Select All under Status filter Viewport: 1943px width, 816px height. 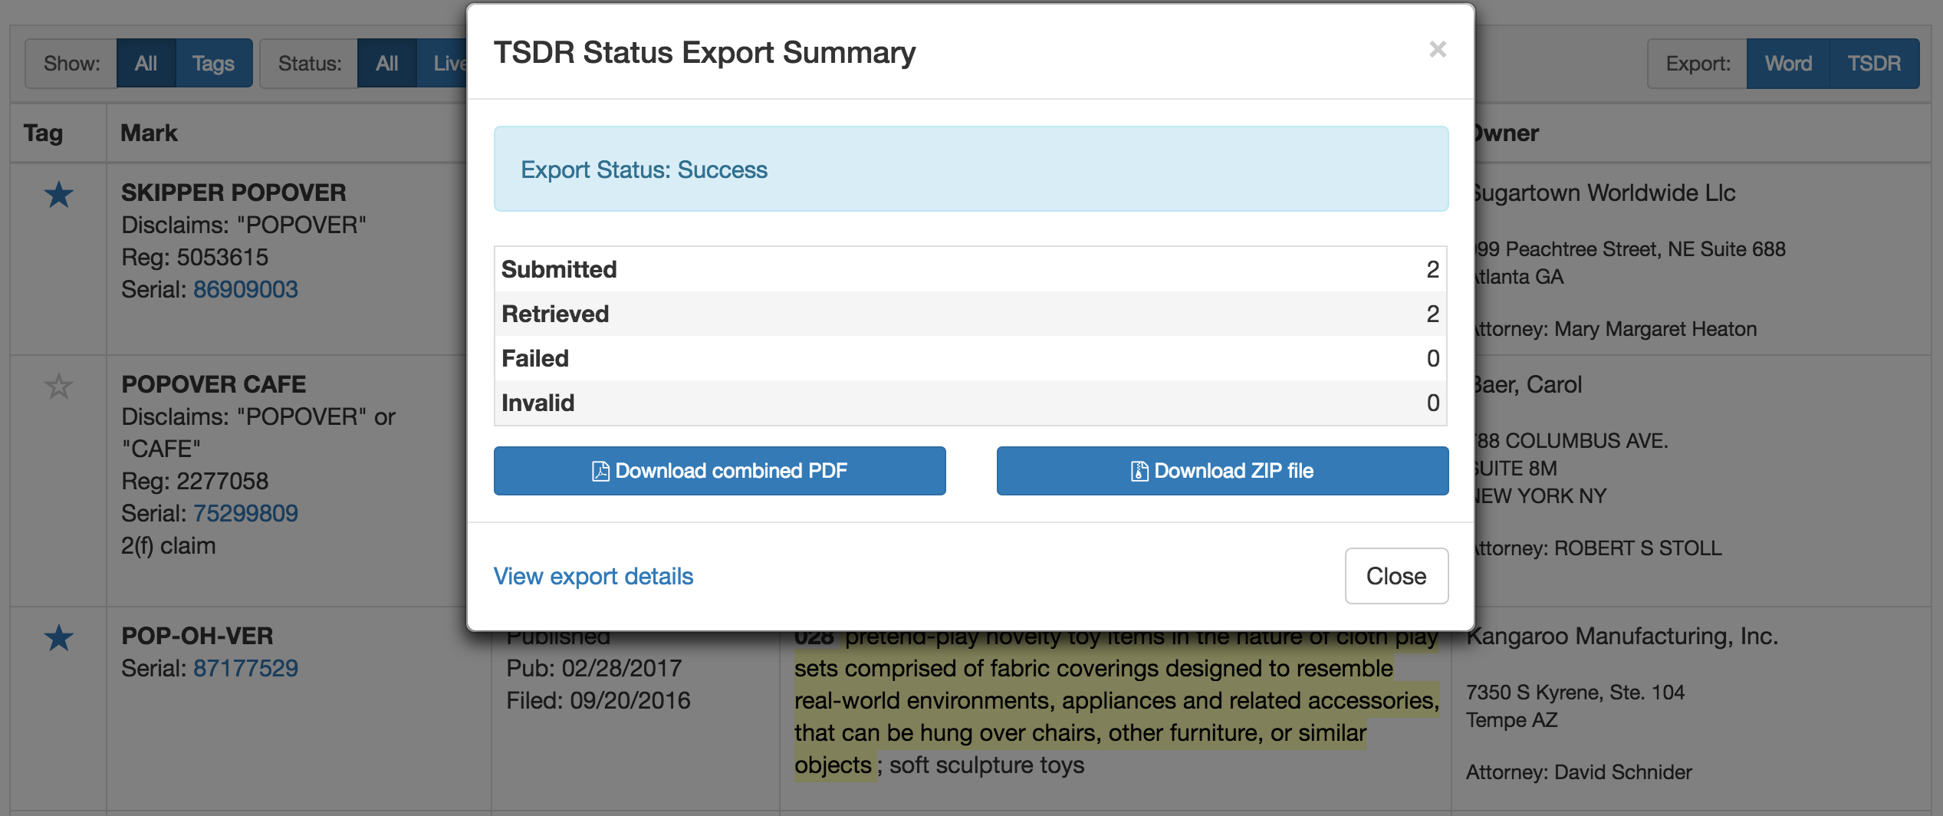(x=386, y=64)
